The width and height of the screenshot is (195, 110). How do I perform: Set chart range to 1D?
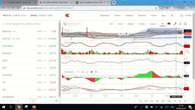point(140,101)
